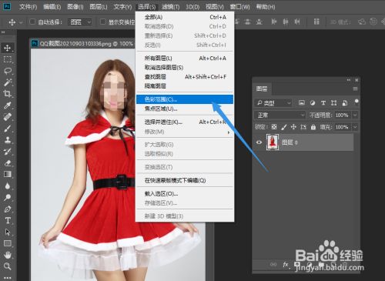Select the Horizontal Type tool
Image resolution: width=385 pixels, height=281 pixels.
[x=8, y=220]
